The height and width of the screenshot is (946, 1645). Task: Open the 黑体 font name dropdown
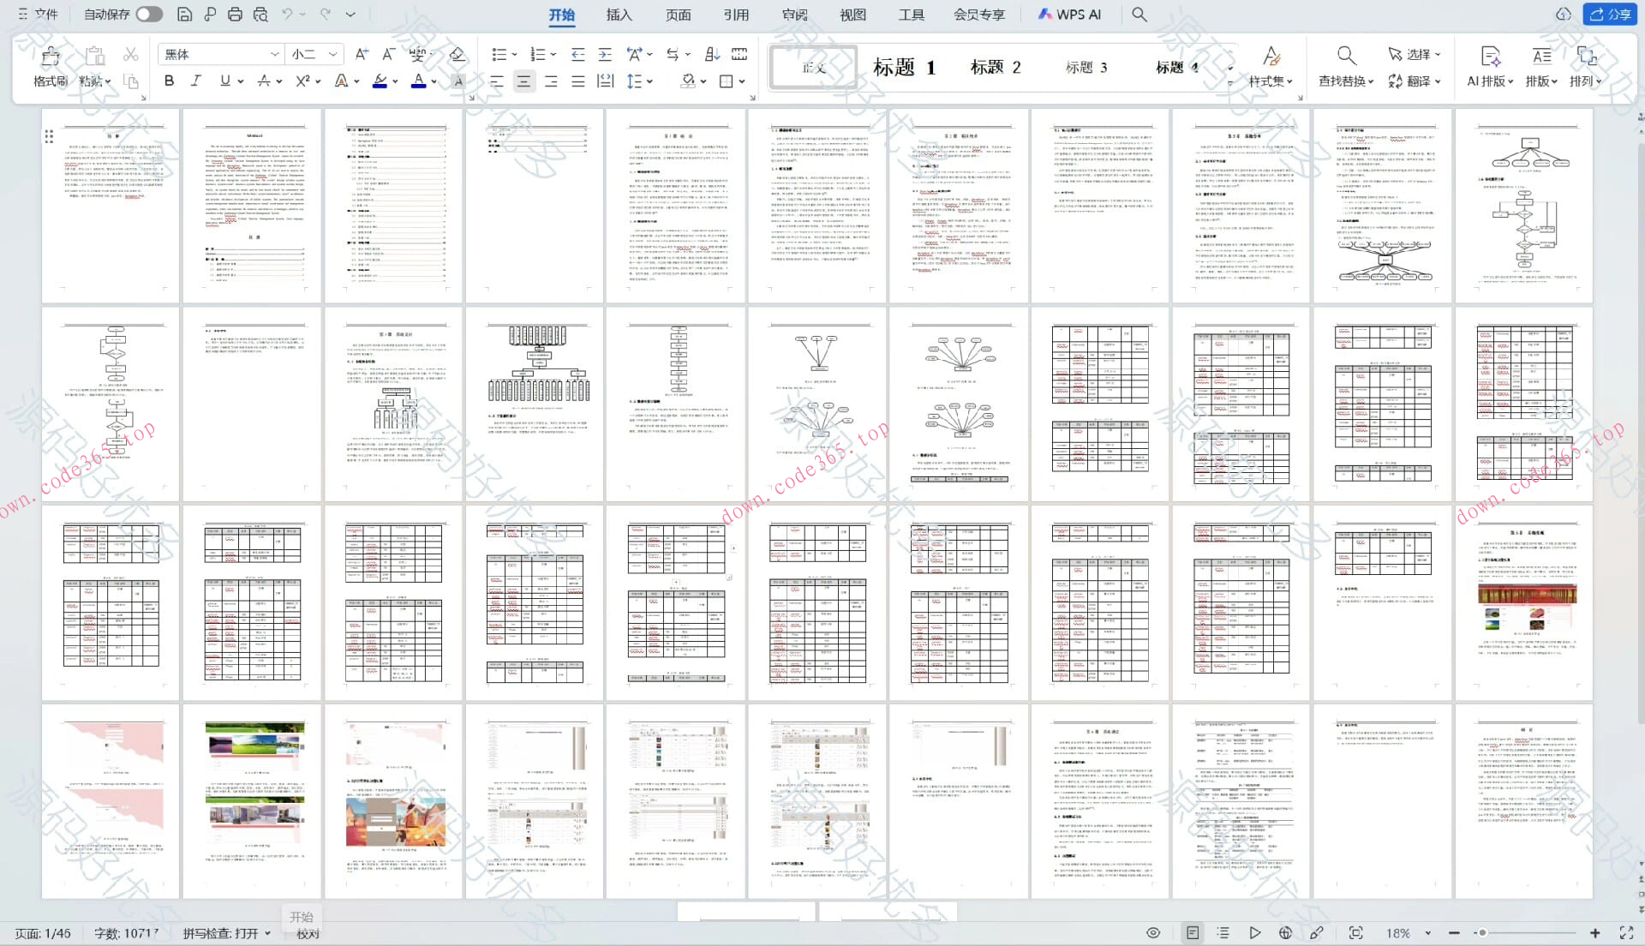[x=274, y=54]
